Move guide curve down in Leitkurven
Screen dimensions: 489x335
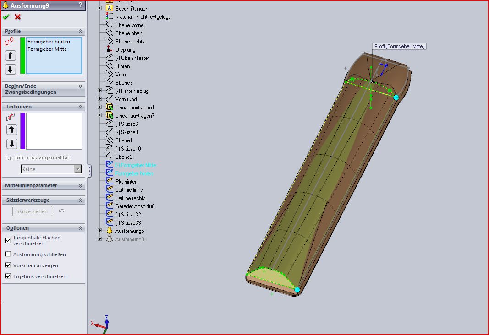(11, 144)
